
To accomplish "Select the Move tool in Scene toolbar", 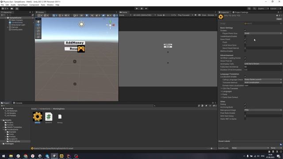I will (38, 25).
